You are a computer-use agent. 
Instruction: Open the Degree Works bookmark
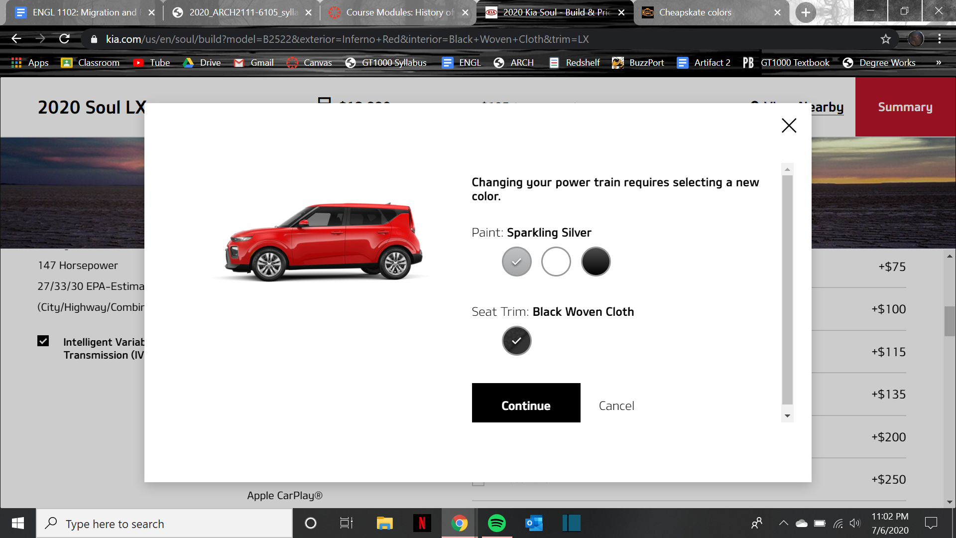[879, 63]
